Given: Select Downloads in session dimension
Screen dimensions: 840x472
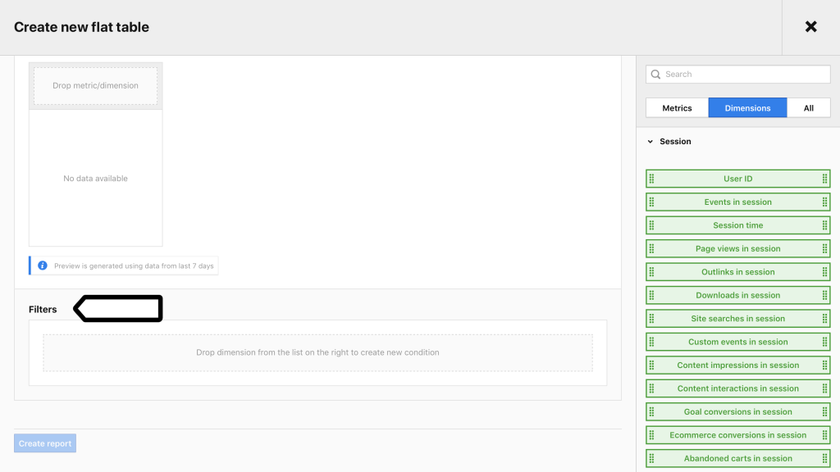Looking at the screenshot, I should click(x=737, y=295).
